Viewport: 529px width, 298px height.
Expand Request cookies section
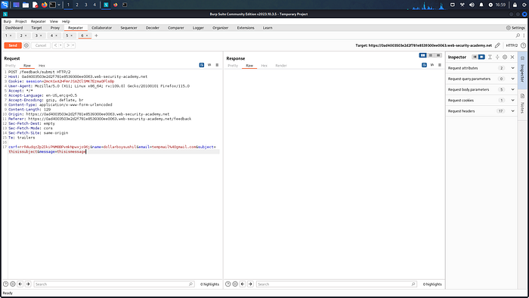click(481, 101)
